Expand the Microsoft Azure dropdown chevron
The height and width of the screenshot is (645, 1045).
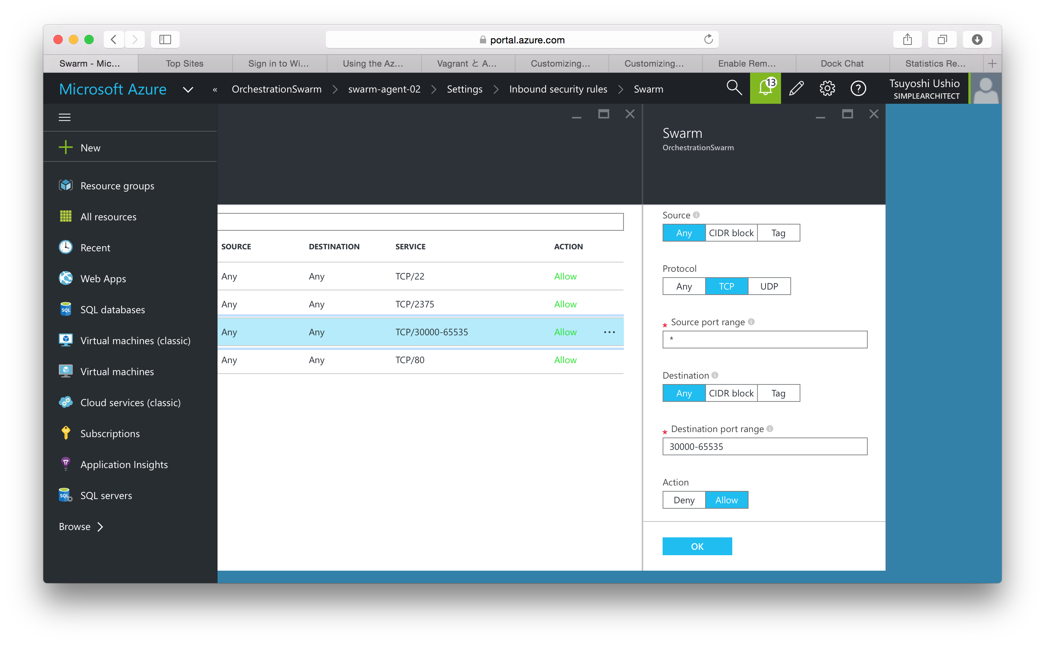pyautogui.click(x=188, y=89)
